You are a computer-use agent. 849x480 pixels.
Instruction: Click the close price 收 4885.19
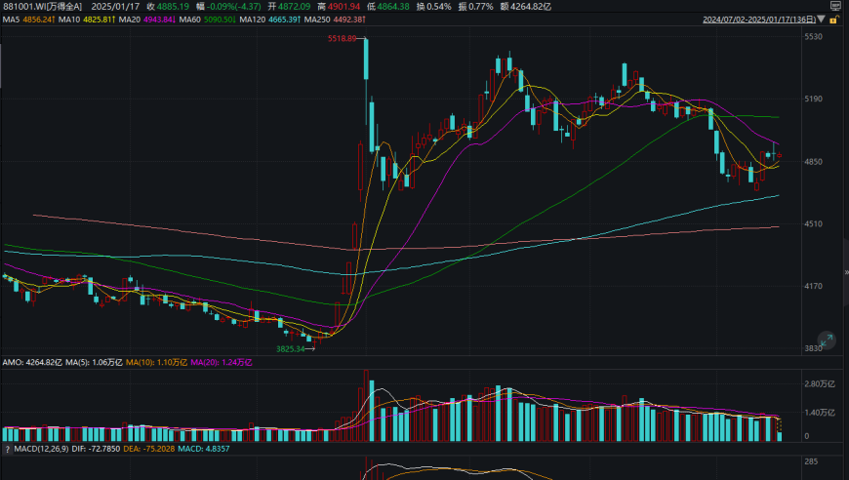pyautogui.click(x=168, y=7)
